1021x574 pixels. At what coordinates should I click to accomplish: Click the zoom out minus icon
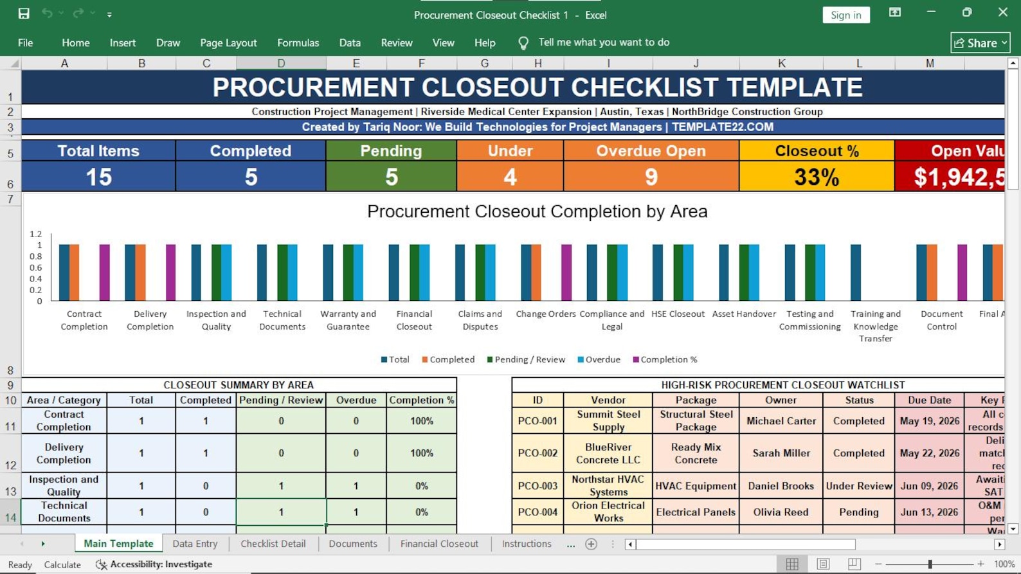[x=878, y=564]
